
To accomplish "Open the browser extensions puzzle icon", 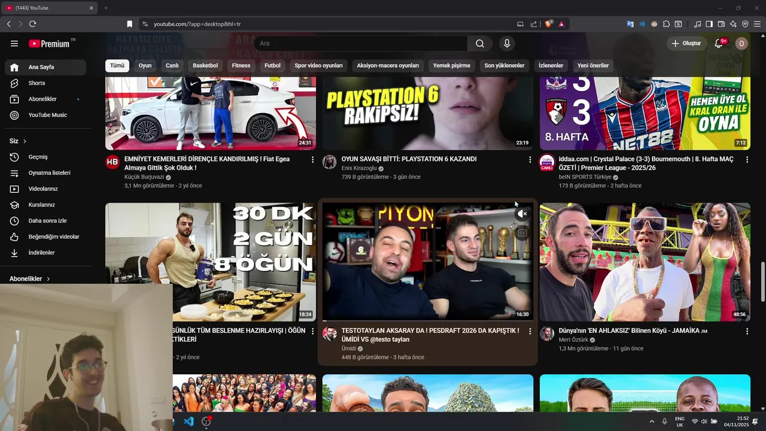I will pyautogui.click(x=666, y=24).
